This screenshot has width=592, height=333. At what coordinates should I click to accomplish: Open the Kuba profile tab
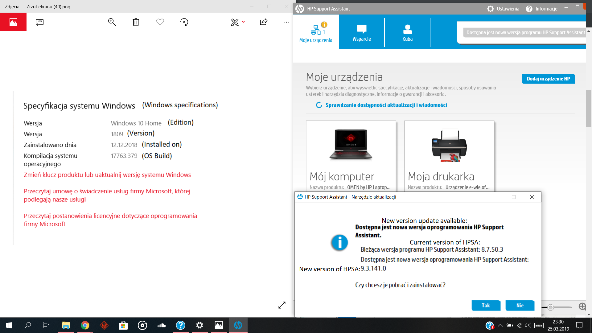[407, 32]
